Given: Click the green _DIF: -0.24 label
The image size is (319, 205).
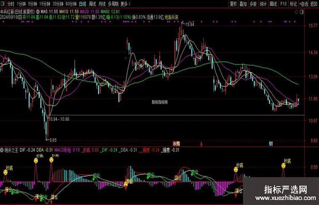Looking at the screenshot, I should pos(109,150).
